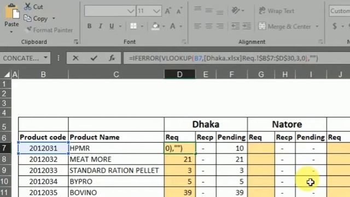Expand Merge & Center dropdown arrow
Image resolution: width=350 pixels, height=197 pixels.
pyautogui.click(x=317, y=26)
